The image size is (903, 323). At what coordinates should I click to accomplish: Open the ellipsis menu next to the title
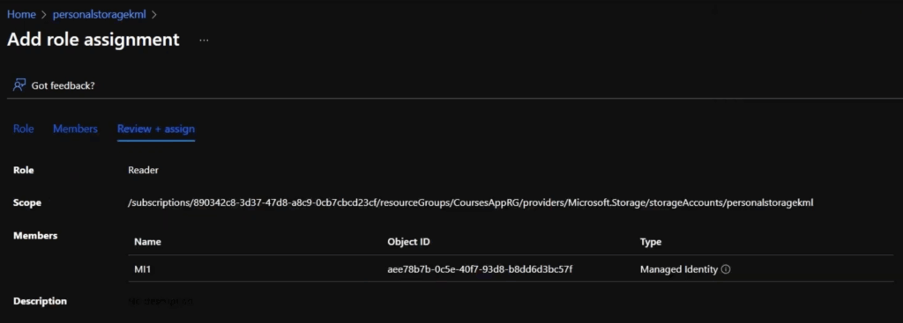(x=204, y=40)
